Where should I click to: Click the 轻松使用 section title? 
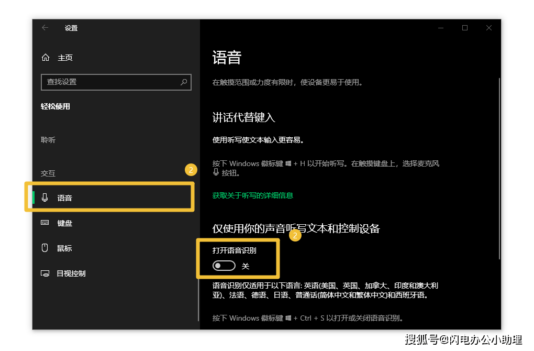55,106
